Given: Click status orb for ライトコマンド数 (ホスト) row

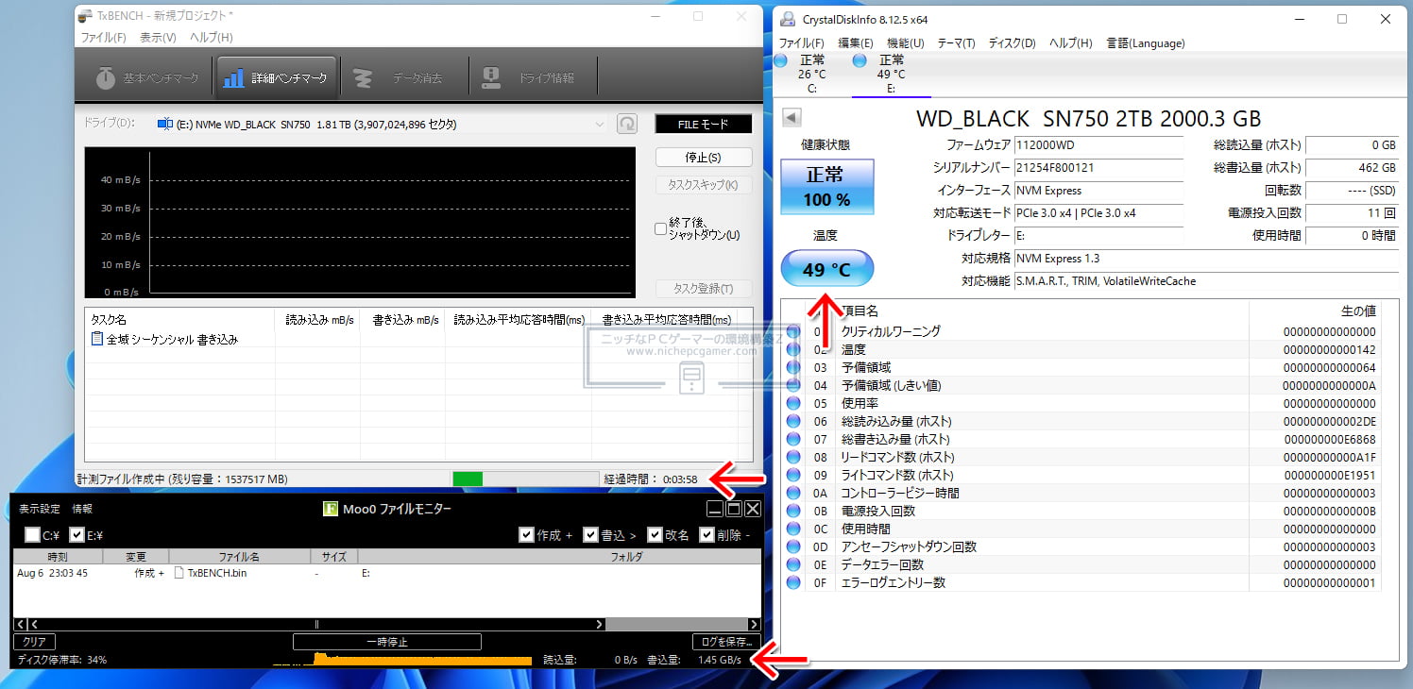Looking at the screenshot, I should pyautogui.click(x=793, y=475).
